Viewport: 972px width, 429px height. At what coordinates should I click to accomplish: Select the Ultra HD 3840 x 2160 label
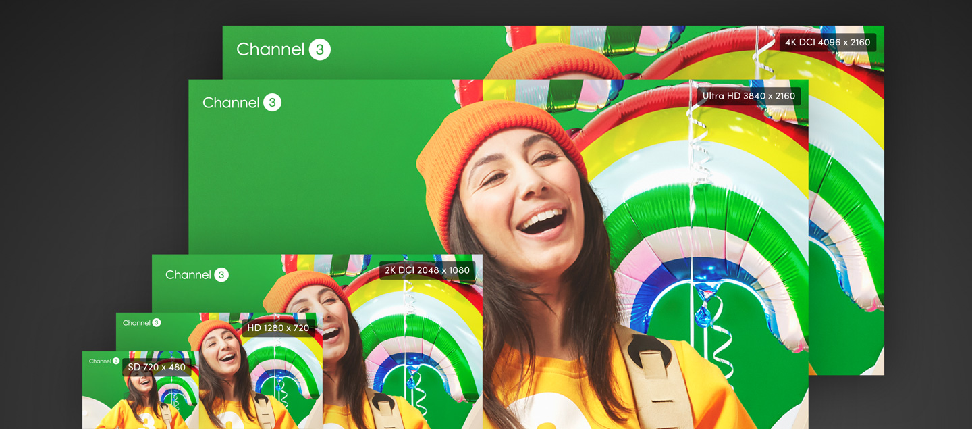(x=749, y=96)
